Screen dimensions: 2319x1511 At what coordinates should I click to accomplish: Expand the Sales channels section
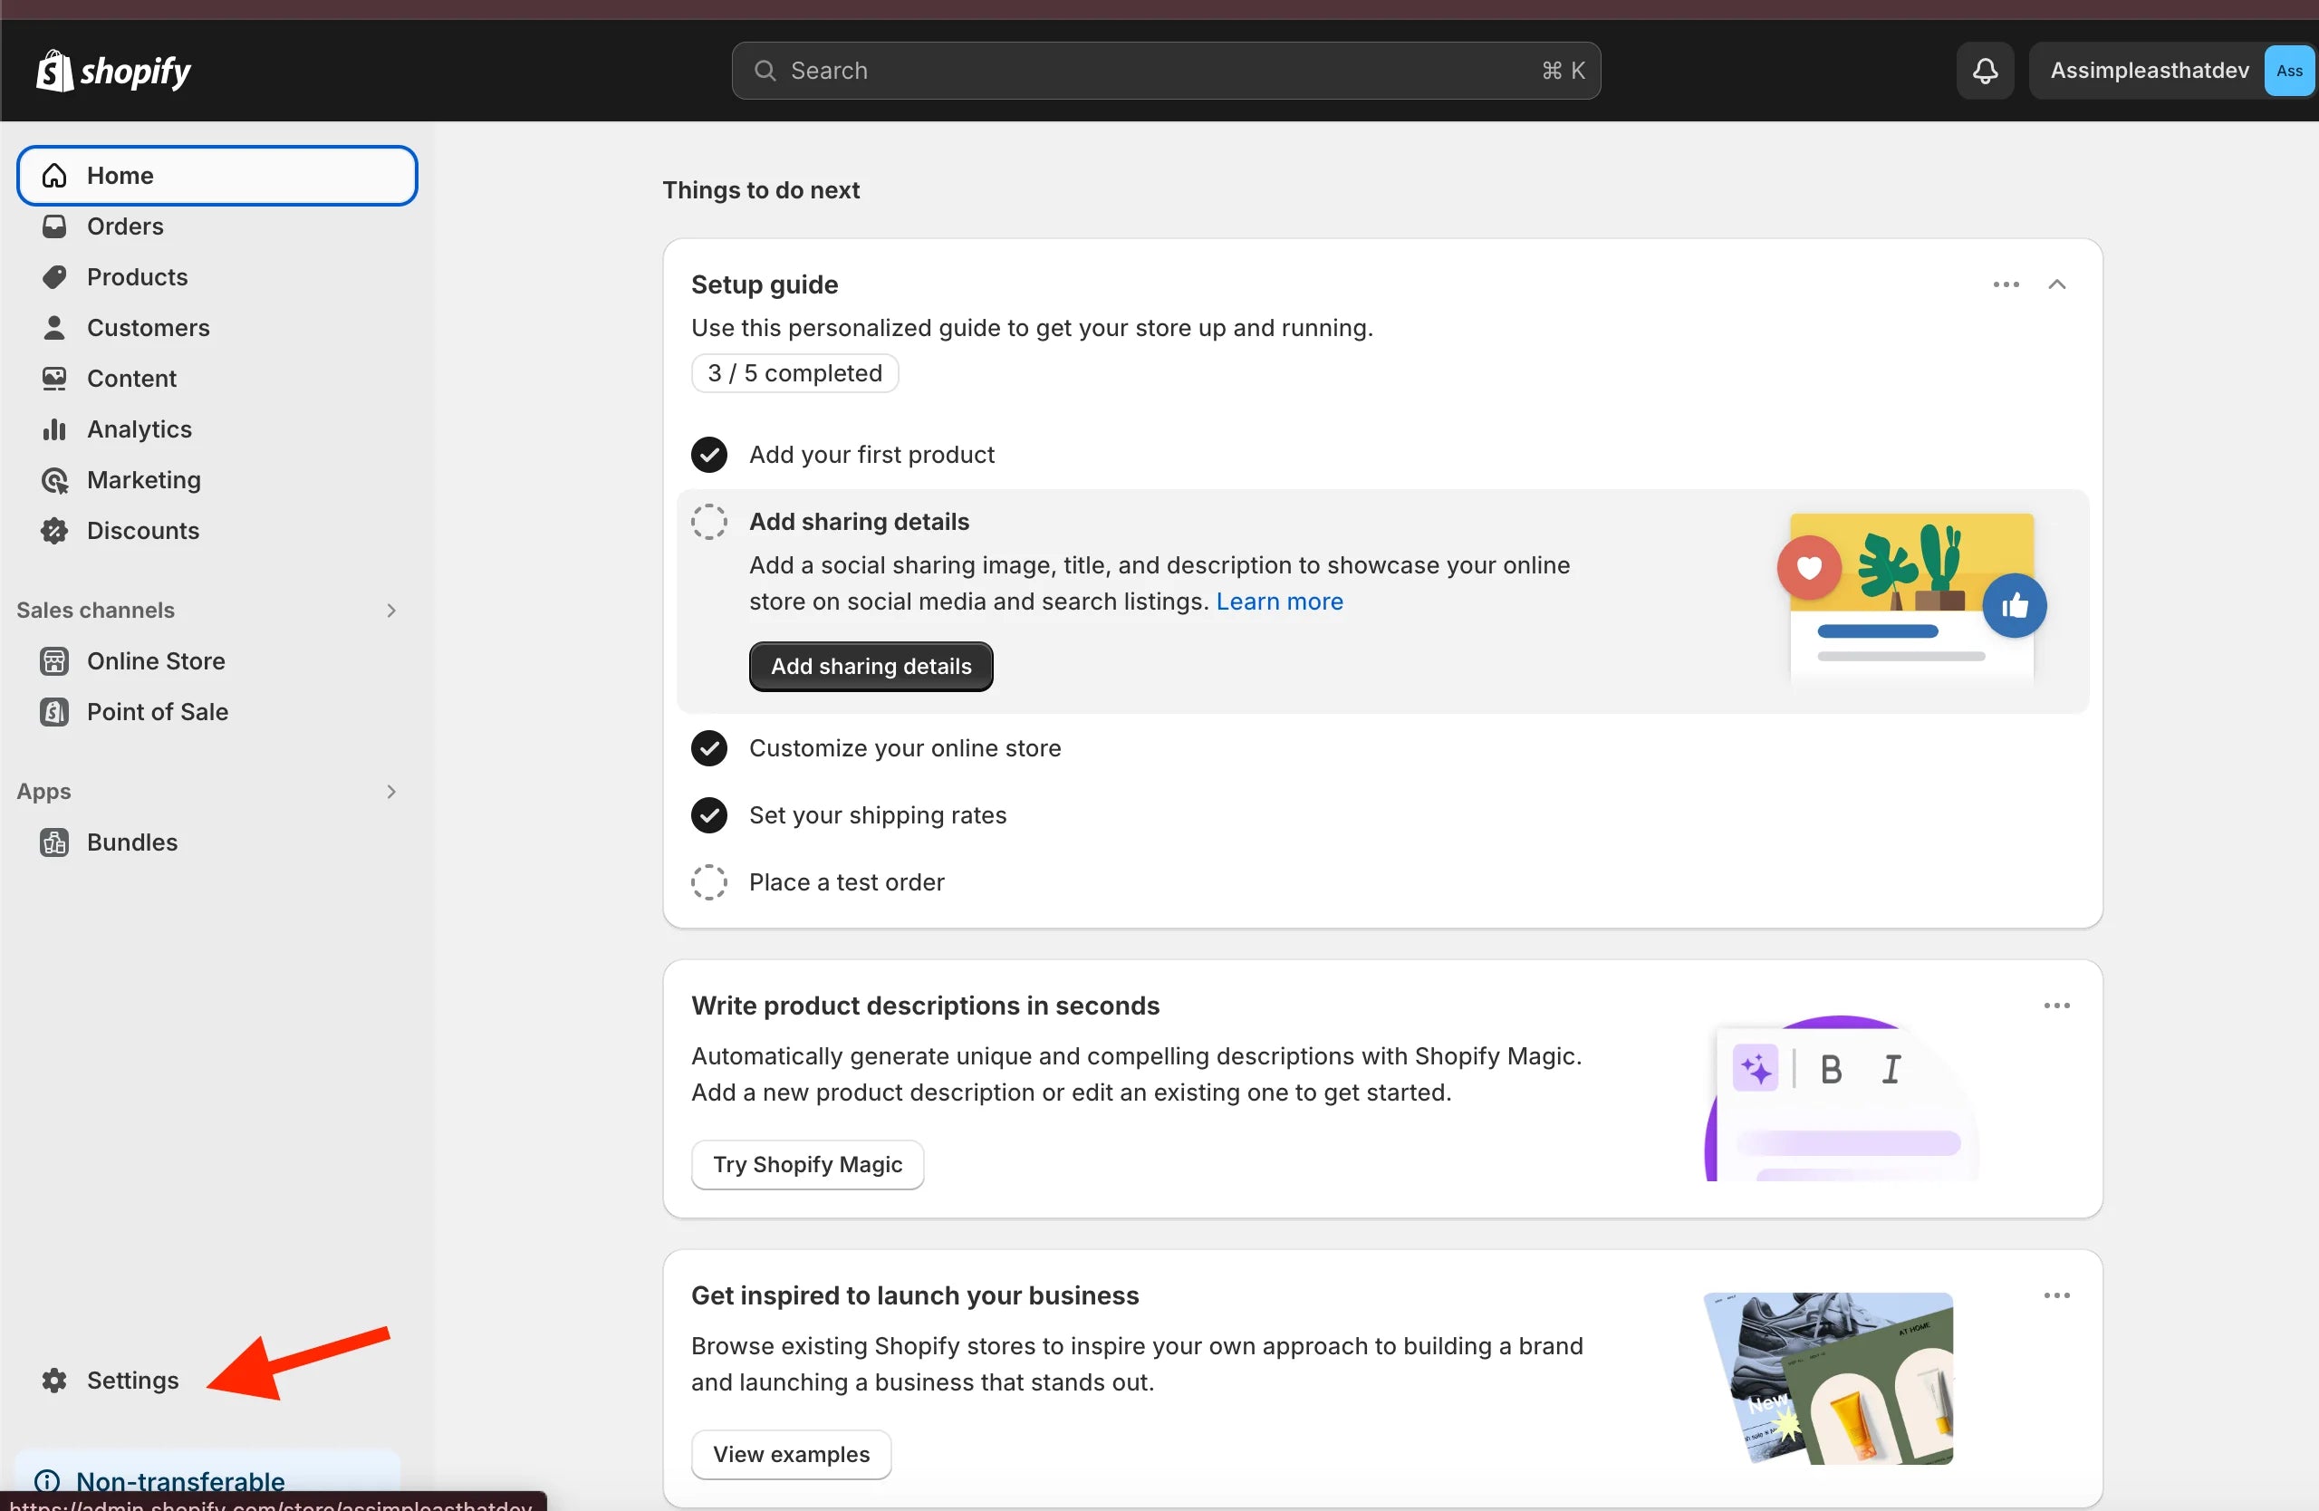coord(390,609)
